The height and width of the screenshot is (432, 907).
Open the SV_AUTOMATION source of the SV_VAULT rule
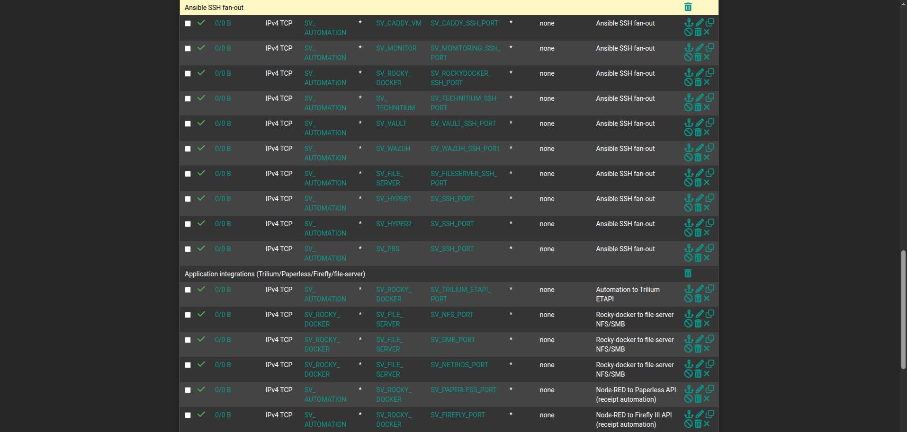325,128
